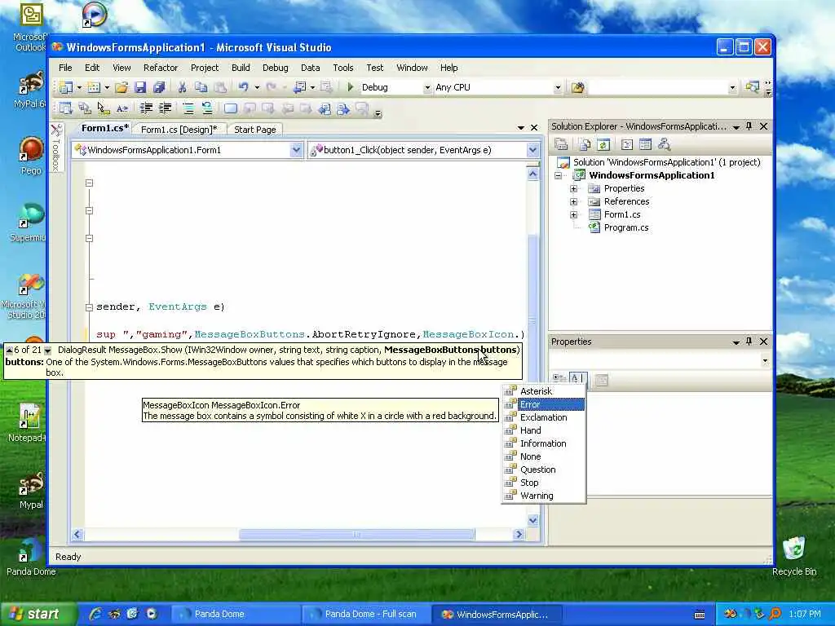
Task: Sort Properties panel alphabetically
Action: tap(577, 378)
